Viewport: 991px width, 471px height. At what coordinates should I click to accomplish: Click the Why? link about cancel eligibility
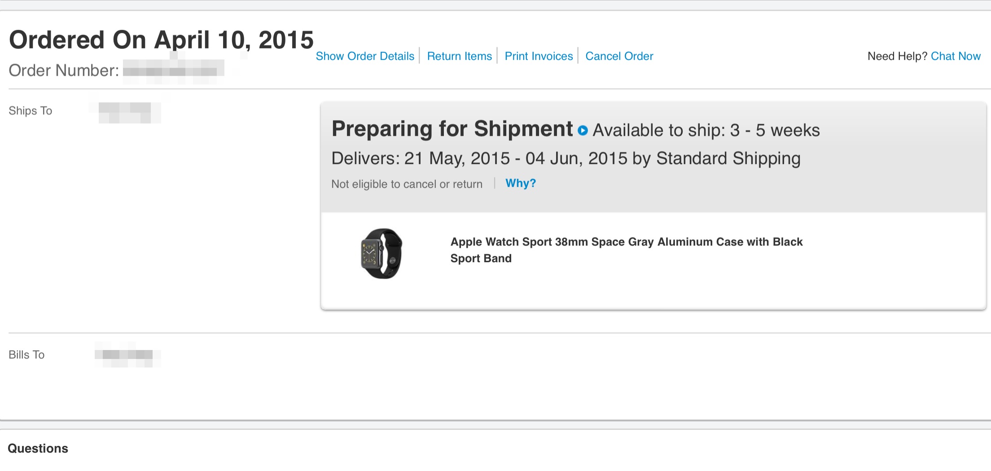tap(520, 183)
